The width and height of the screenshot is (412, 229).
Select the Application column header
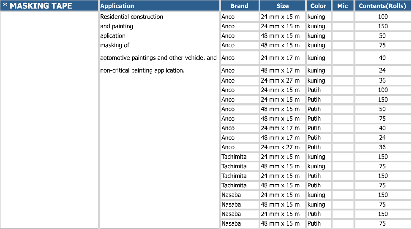(117, 6)
